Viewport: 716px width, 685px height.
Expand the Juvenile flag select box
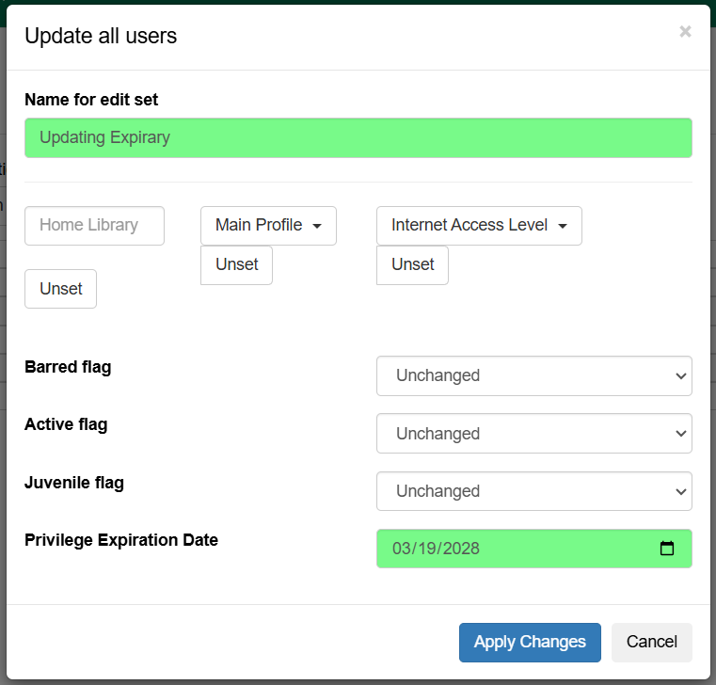533,491
